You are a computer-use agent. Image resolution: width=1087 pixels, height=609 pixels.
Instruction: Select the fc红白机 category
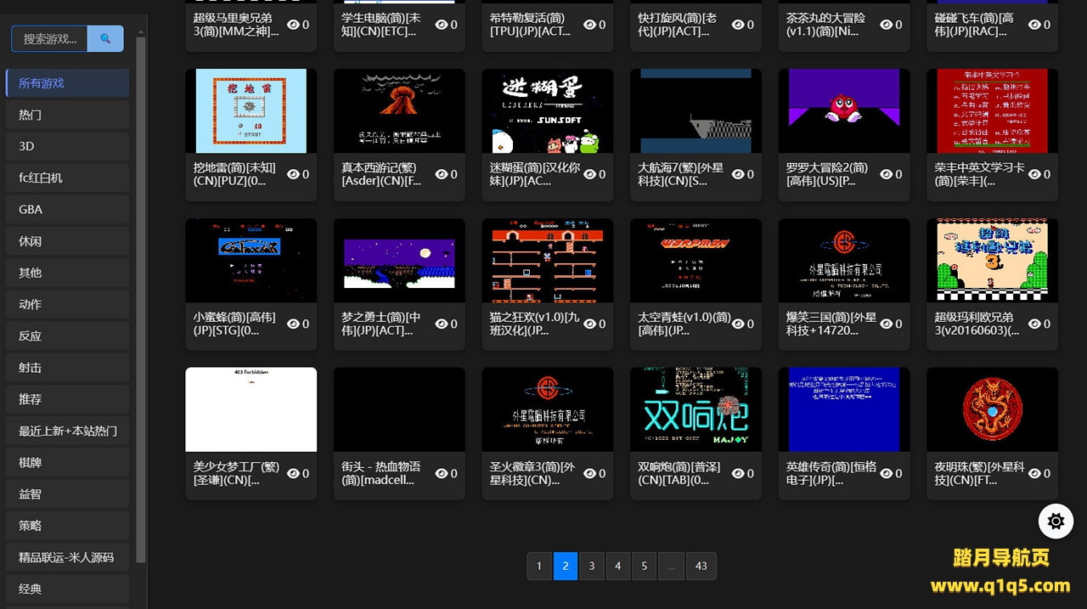[x=67, y=178]
